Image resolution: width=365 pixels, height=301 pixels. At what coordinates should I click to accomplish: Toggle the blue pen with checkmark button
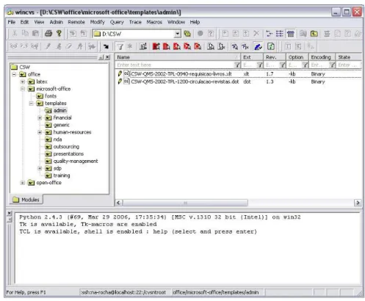point(258,46)
